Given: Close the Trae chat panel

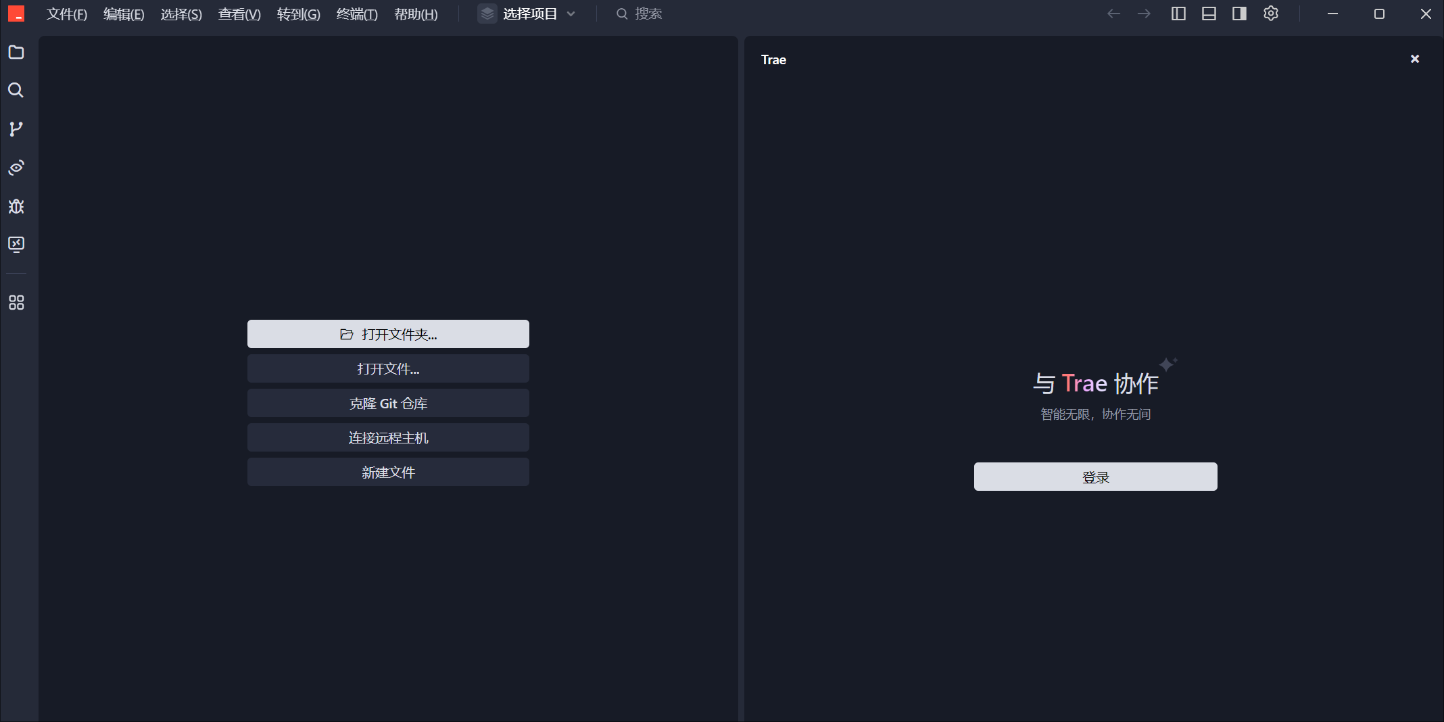Looking at the screenshot, I should [x=1415, y=59].
